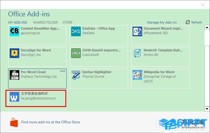Viewport: 210px width, 133px height.
Task: Open Find more add-ins at the Office Store
Action: coord(51,122)
